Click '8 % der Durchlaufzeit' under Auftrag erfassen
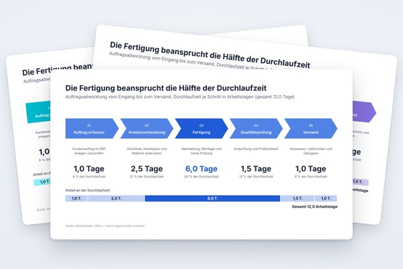Viewport: 403px width, 269px height. [89, 177]
